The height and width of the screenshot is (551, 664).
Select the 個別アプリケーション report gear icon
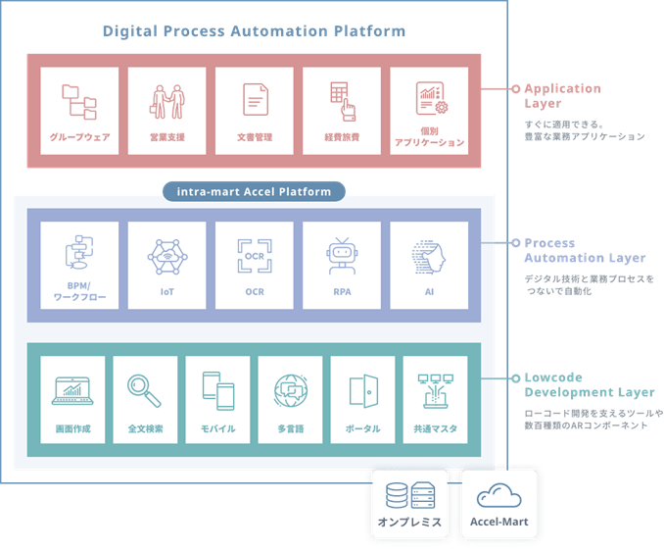pyautogui.click(x=432, y=98)
